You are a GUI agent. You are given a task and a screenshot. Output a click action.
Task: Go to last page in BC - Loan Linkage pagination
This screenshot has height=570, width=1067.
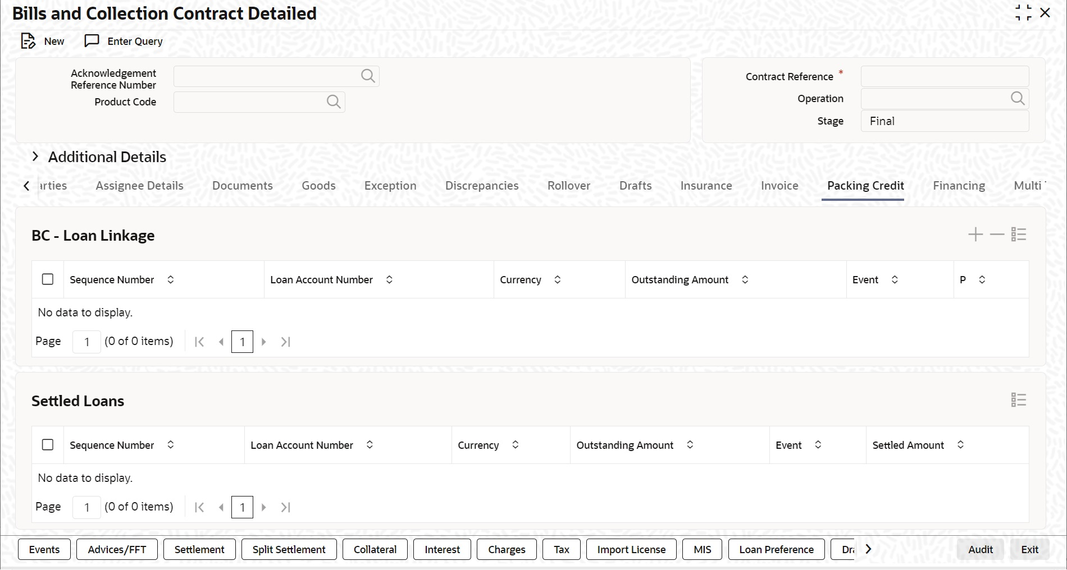(x=285, y=341)
